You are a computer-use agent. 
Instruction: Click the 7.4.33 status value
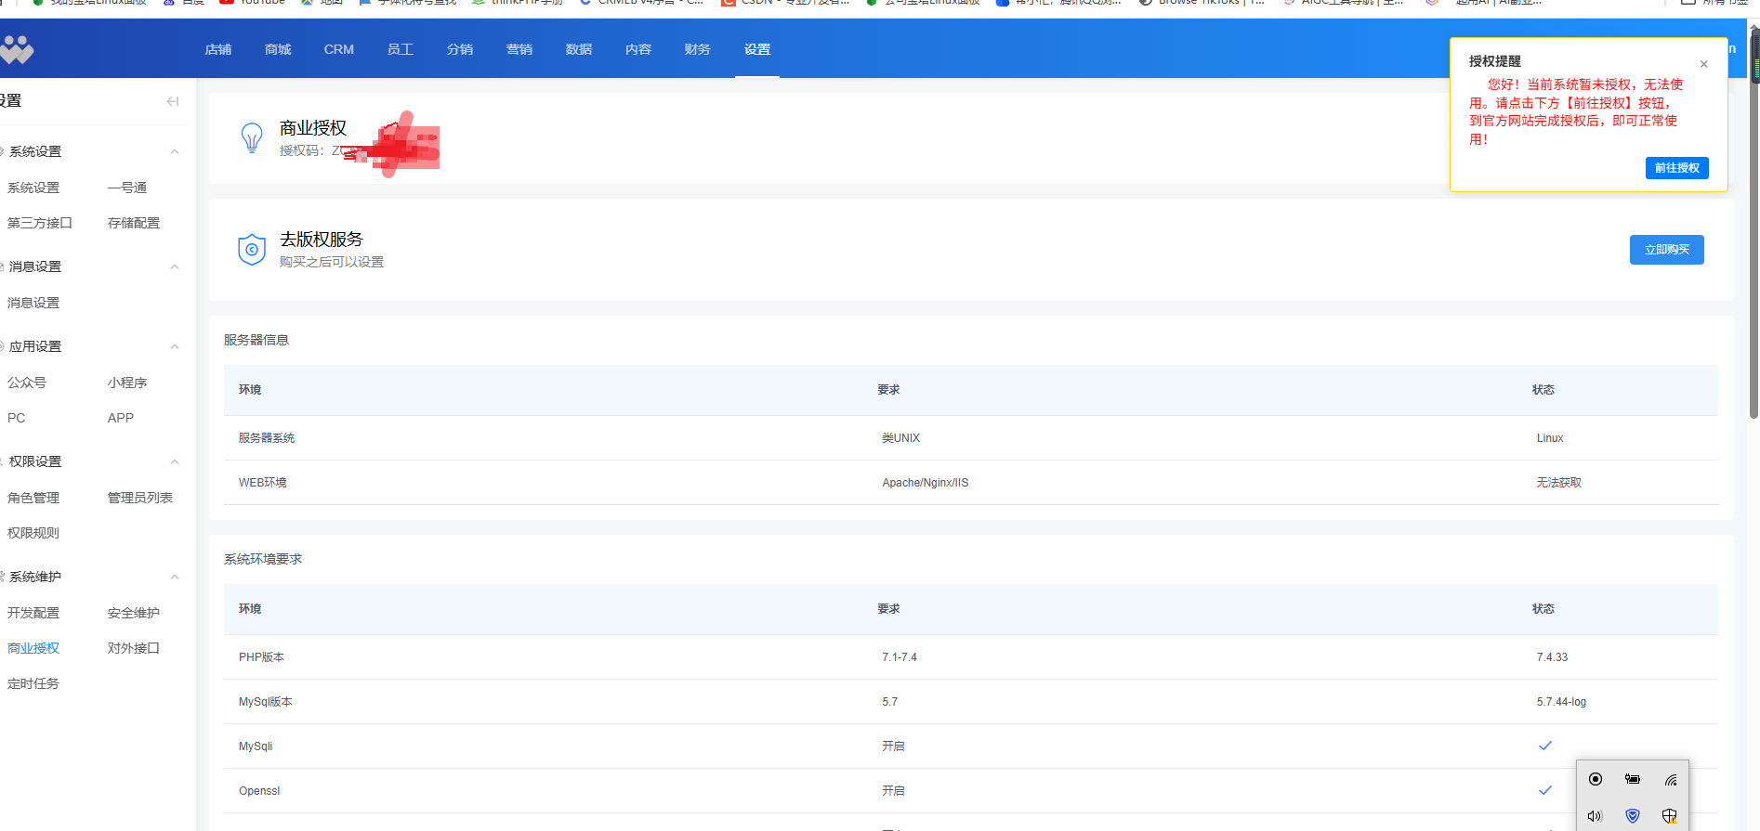pos(1552,657)
